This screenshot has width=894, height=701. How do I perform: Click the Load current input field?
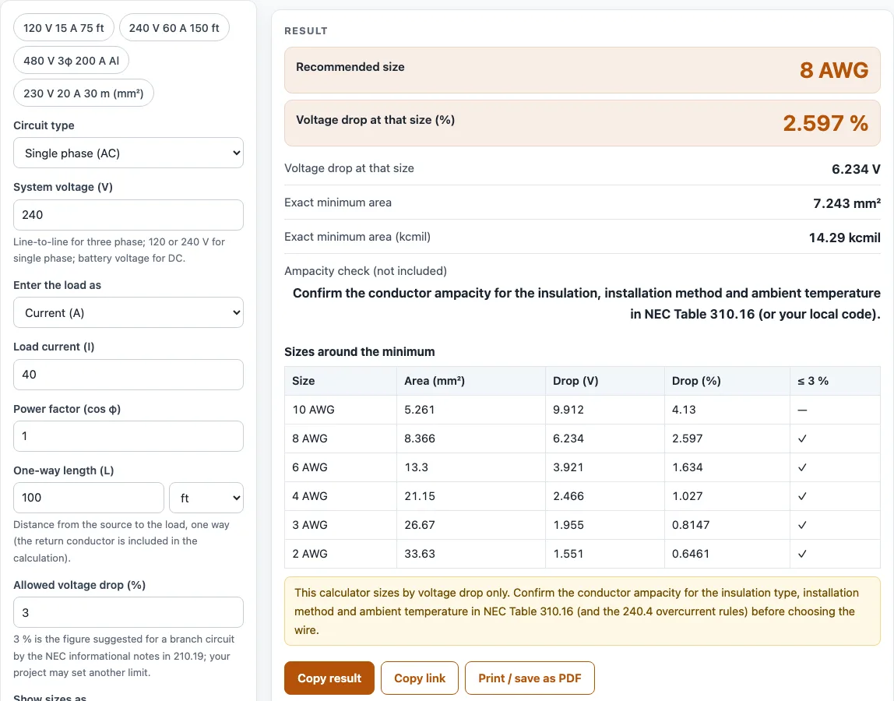click(x=128, y=375)
